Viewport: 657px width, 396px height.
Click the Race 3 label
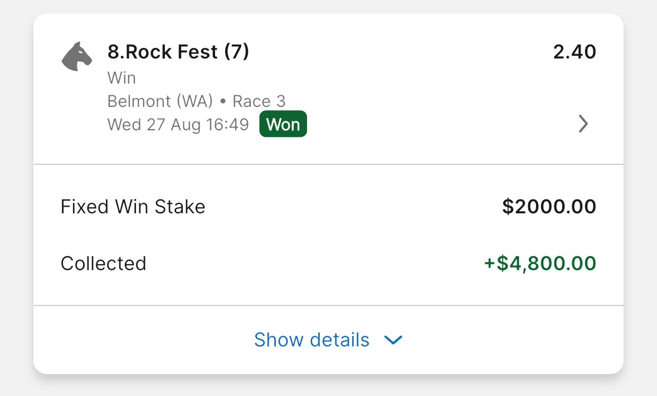(x=259, y=101)
